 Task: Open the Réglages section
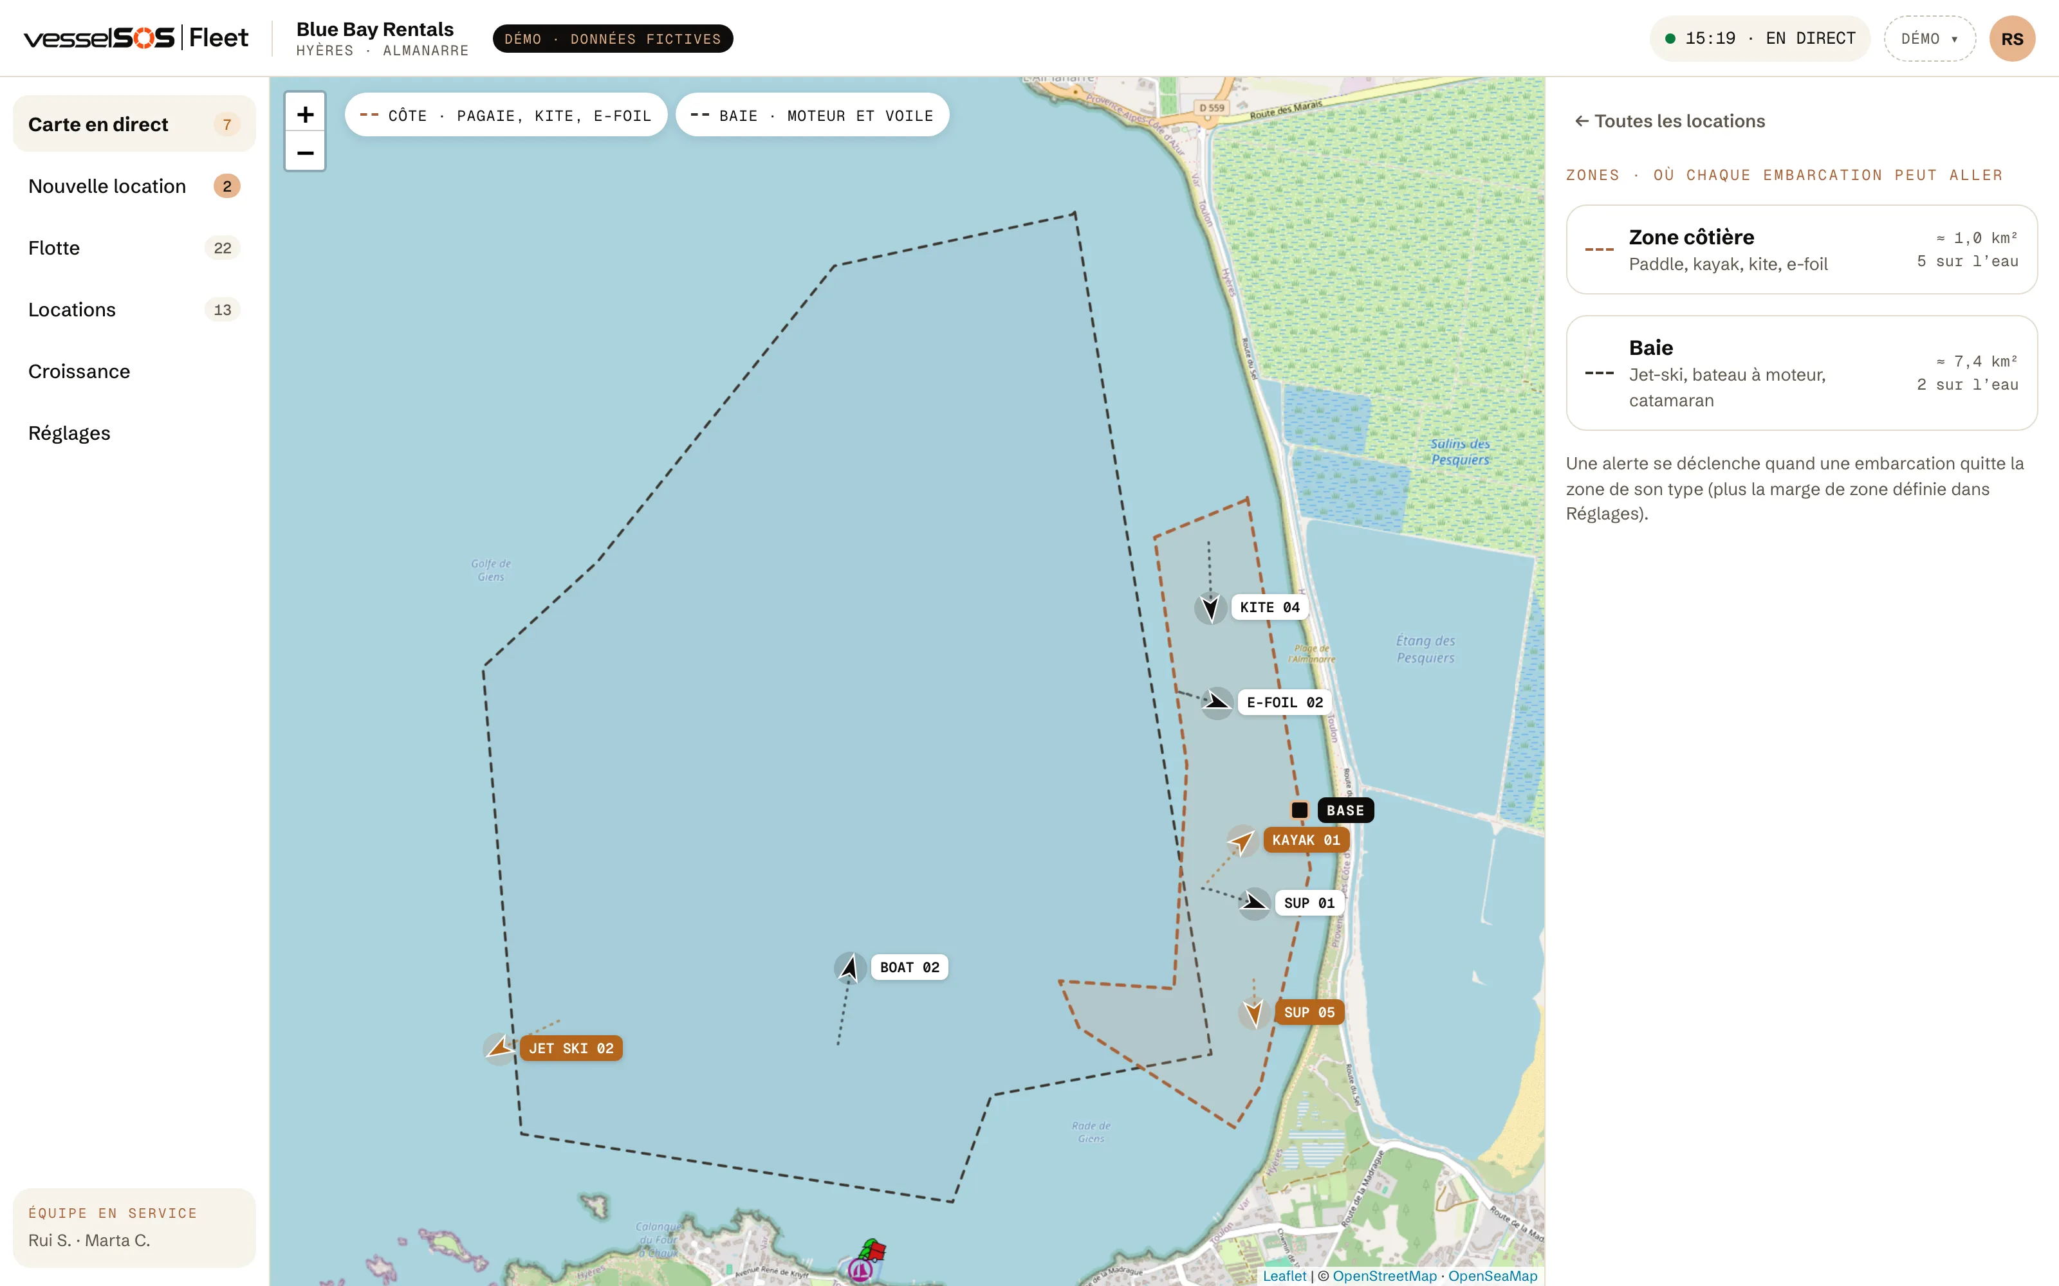(134, 433)
